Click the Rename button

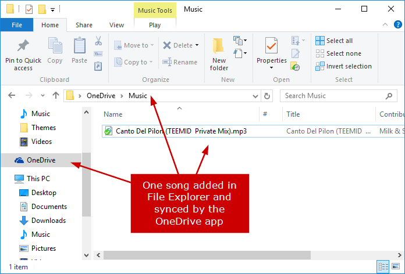pos(180,62)
